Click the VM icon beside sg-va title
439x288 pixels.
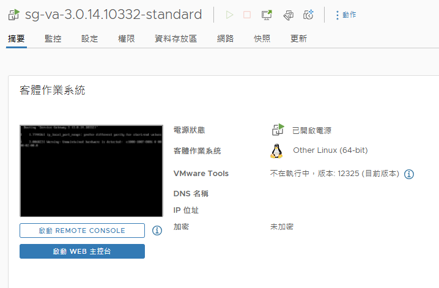point(14,15)
